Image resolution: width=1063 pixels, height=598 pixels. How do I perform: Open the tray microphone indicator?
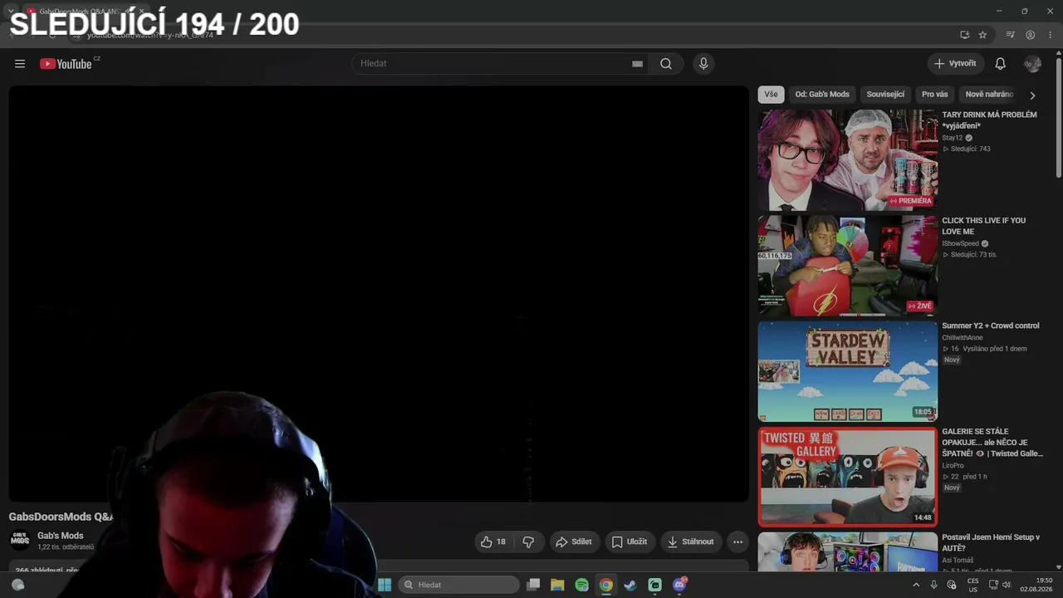pyautogui.click(x=933, y=585)
